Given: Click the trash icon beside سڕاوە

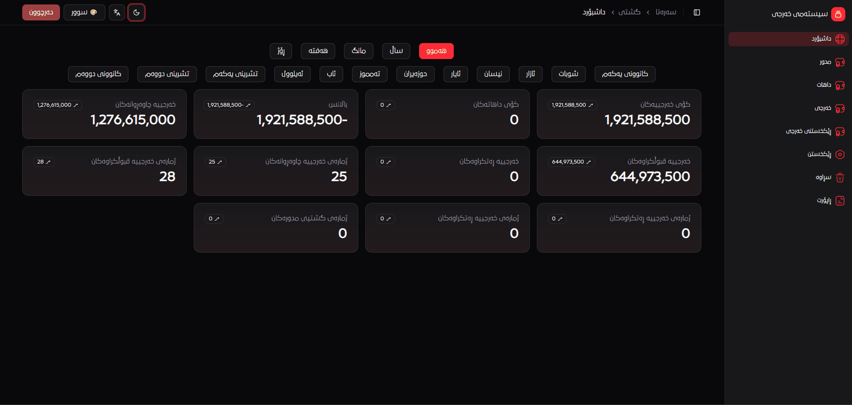Looking at the screenshot, I should pos(840,178).
